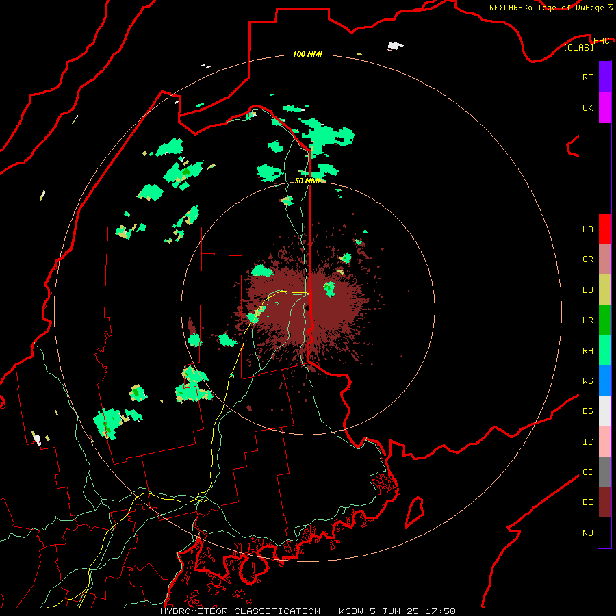
Task: Click the 100 NMI range ring label
Action: 307,54
